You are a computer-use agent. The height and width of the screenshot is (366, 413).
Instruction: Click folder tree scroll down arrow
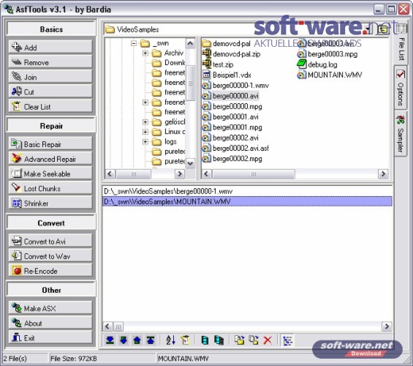click(x=191, y=163)
